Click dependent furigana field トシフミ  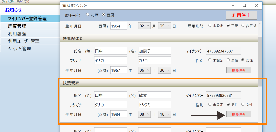154,105
